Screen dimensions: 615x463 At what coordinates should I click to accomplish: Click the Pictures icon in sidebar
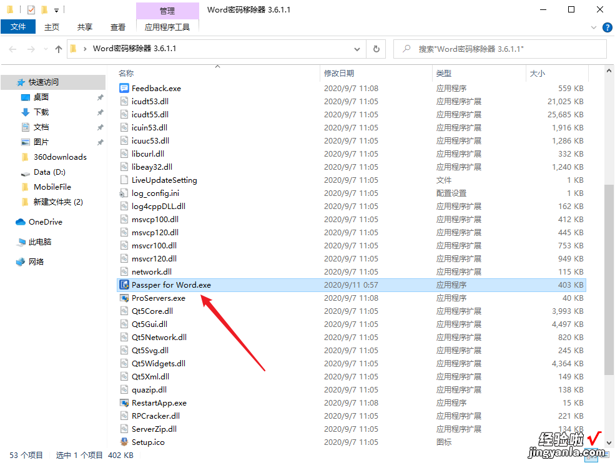[x=26, y=142]
